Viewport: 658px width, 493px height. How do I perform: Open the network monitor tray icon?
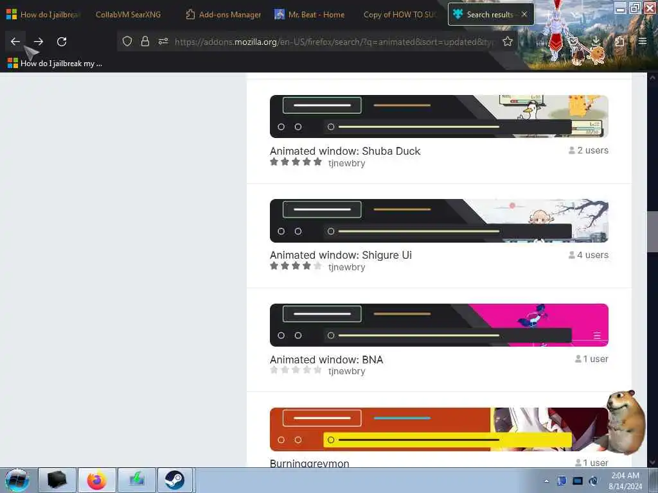click(x=578, y=481)
